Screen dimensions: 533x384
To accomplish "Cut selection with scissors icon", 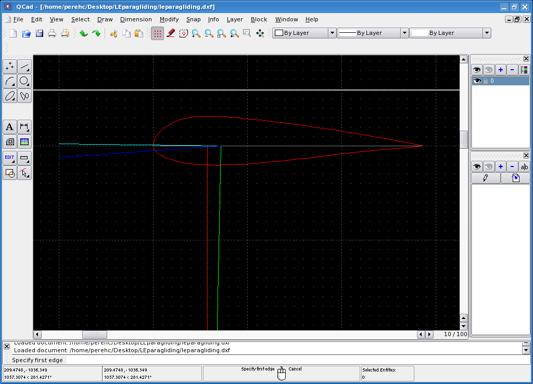I will click(x=113, y=33).
